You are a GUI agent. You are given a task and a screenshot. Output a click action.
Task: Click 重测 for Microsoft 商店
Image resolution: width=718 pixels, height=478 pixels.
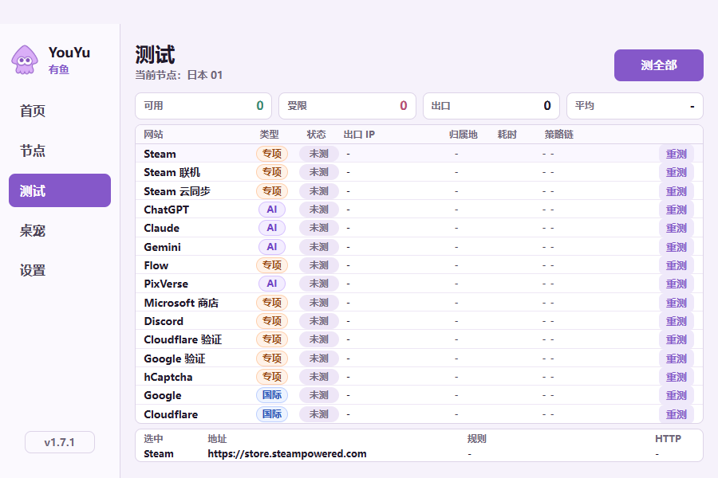(677, 303)
